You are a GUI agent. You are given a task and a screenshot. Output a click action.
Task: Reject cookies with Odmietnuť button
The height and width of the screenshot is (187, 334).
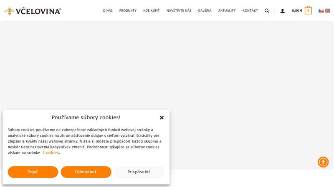(x=86, y=172)
